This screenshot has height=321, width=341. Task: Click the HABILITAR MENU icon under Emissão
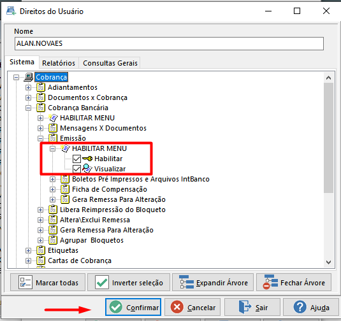pyautogui.click(x=65, y=148)
